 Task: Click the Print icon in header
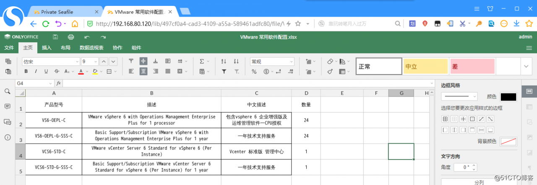[x=71, y=37]
